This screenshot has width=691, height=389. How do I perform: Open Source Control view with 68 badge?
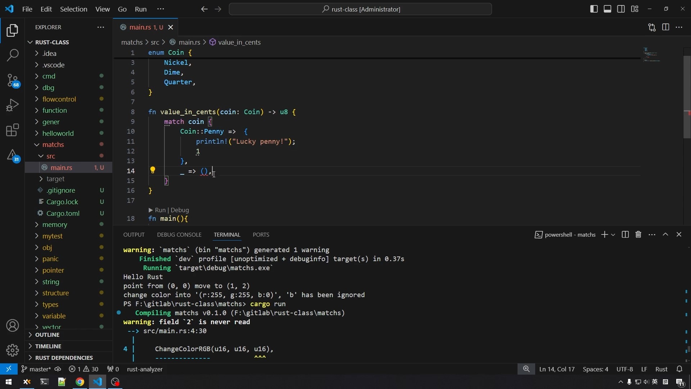(x=13, y=81)
